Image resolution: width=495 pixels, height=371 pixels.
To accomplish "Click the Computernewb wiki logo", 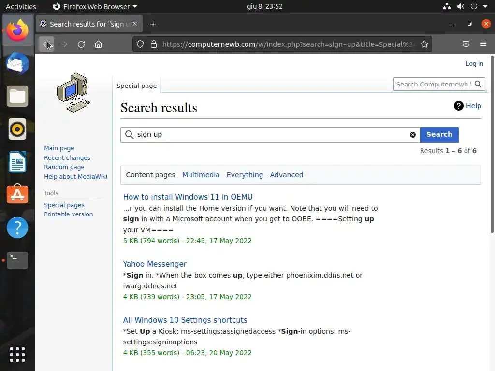I will pyautogui.click(x=73, y=93).
